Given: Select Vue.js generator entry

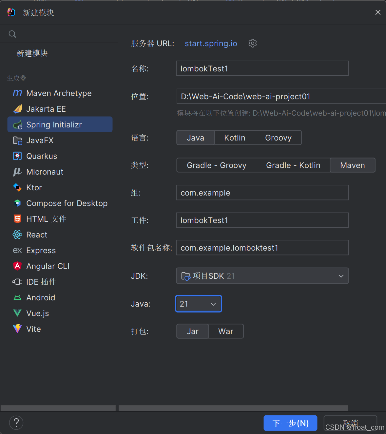Looking at the screenshot, I should pyautogui.click(x=60, y=313).
